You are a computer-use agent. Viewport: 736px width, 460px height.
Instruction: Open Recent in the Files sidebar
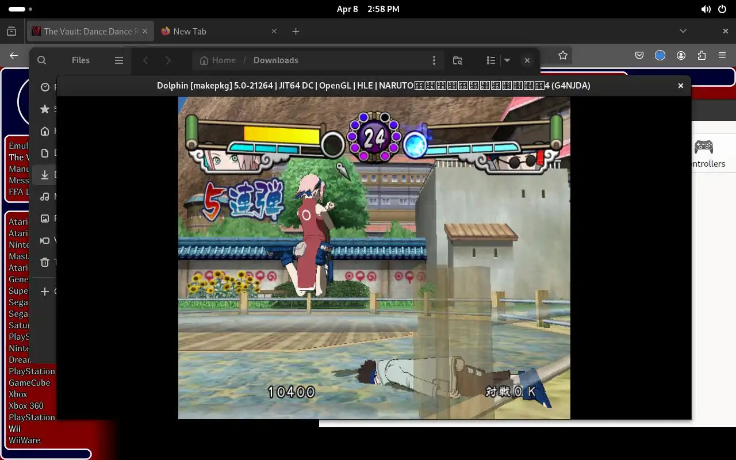[45, 87]
